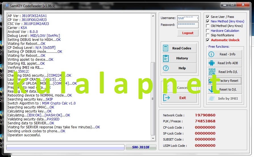Click log scrollbar down arrow
This screenshot has width=254, height=157.
pyautogui.click(x=153, y=139)
